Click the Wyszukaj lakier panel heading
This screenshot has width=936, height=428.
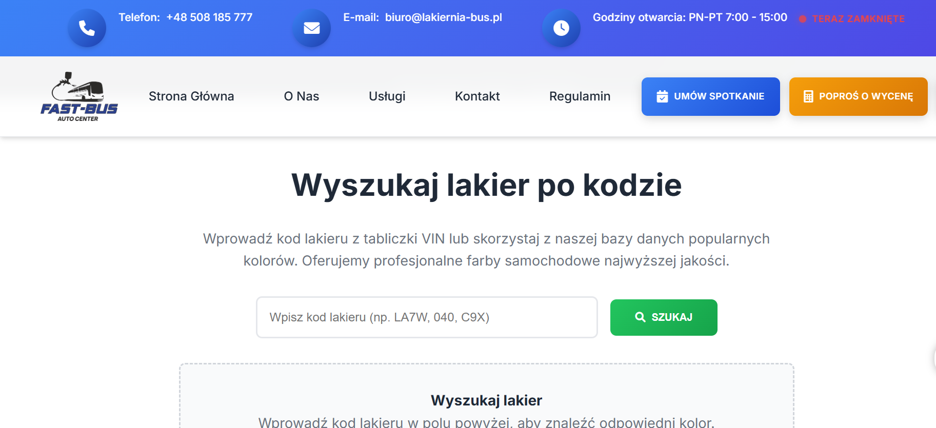pyautogui.click(x=486, y=400)
